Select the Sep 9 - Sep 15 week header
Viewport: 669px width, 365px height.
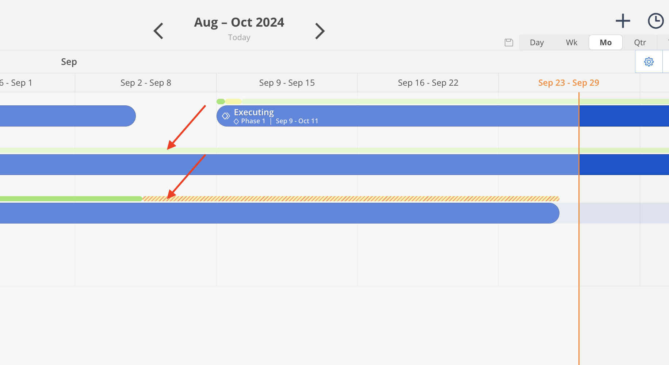[x=287, y=83]
